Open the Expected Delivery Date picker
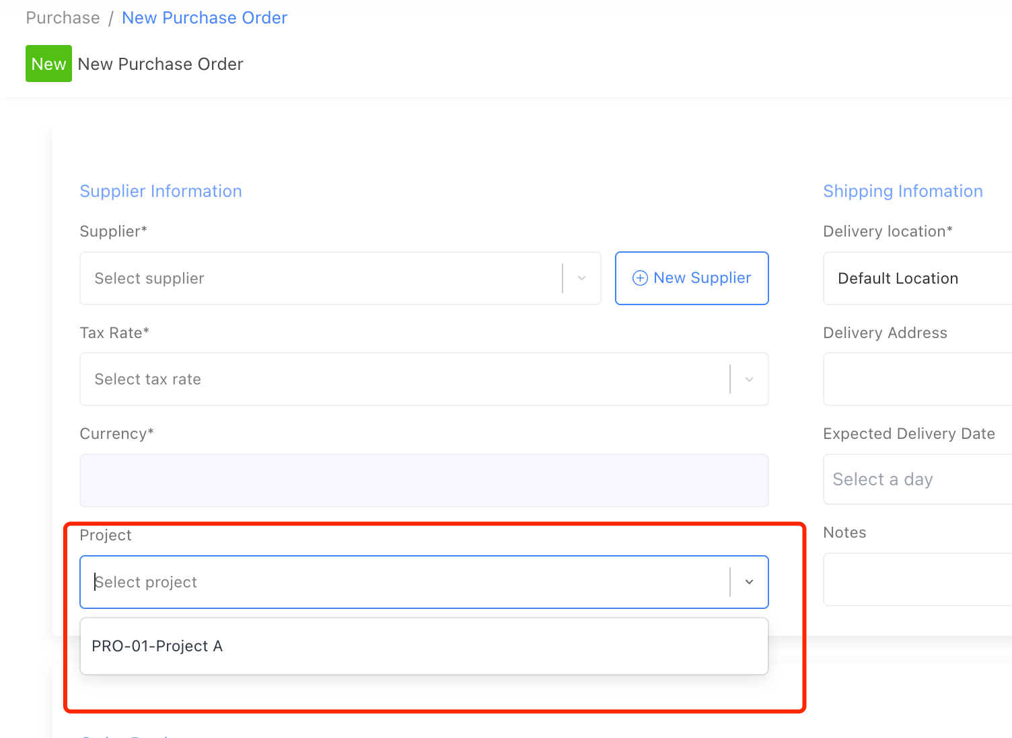 (916, 479)
